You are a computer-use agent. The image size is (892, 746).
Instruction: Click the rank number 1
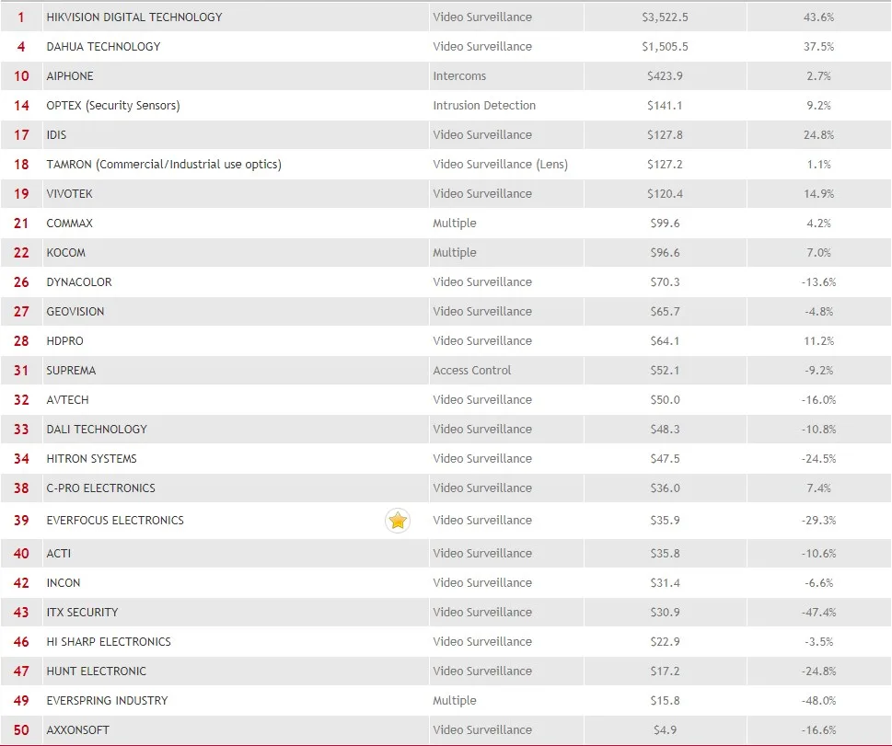tap(21, 17)
